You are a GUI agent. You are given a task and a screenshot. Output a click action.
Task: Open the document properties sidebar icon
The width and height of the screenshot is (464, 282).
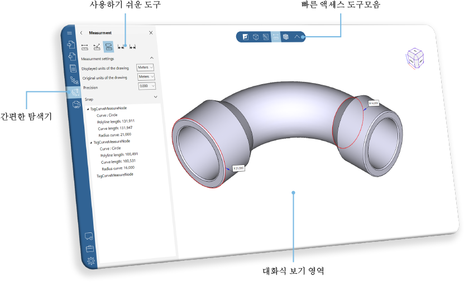pyautogui.click(x=73, y=68)
